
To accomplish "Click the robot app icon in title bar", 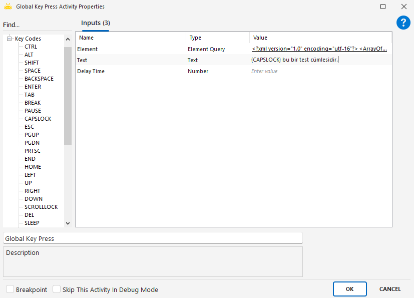I will 8,7.
